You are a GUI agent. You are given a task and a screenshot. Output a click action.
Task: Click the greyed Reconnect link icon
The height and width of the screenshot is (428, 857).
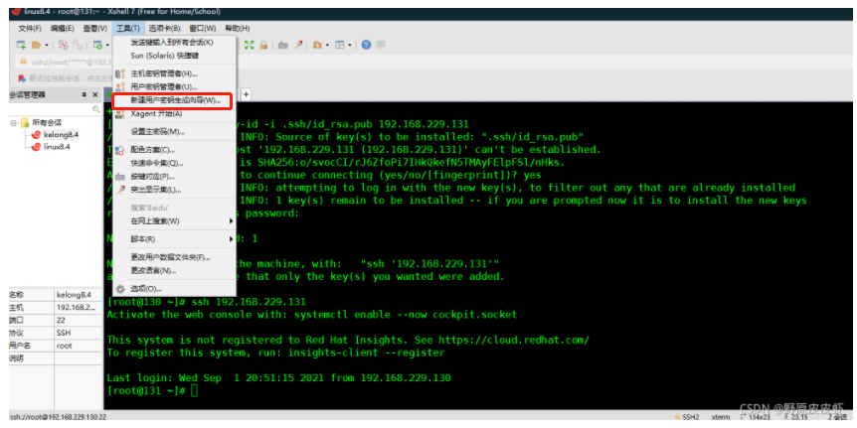[x=78, y=45]
